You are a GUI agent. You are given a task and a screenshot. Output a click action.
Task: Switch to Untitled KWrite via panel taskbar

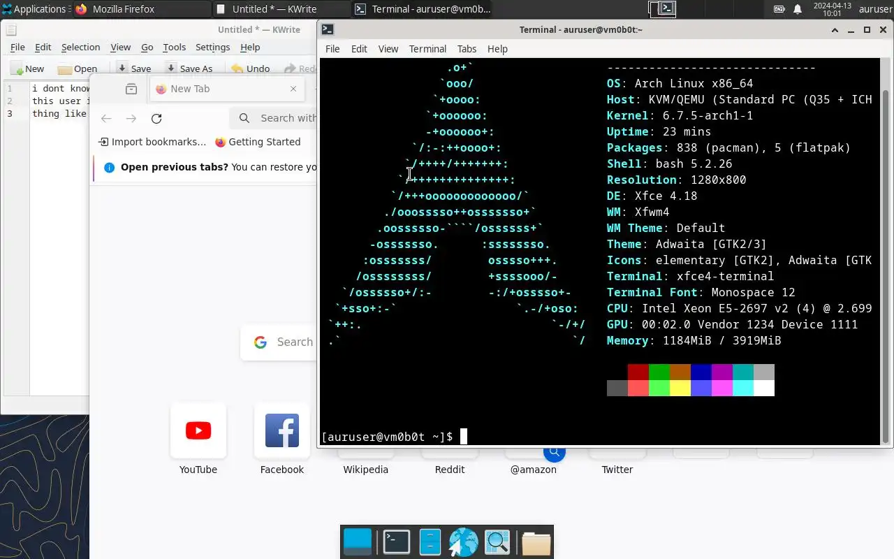click(x=281, y=9)
